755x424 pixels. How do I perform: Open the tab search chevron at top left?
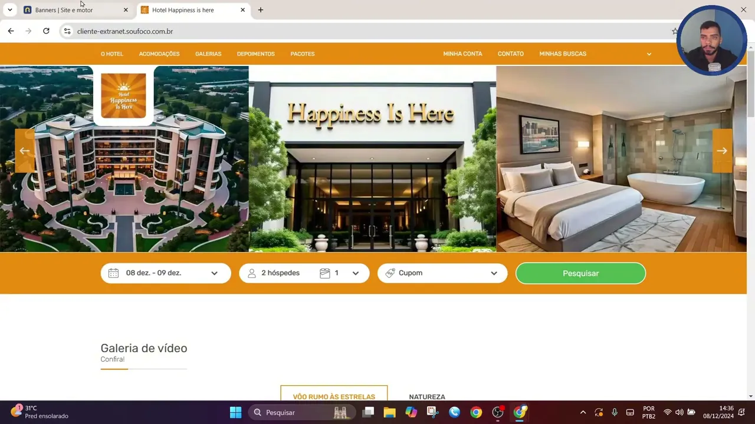pyautogui.click(x=9, y=10)
